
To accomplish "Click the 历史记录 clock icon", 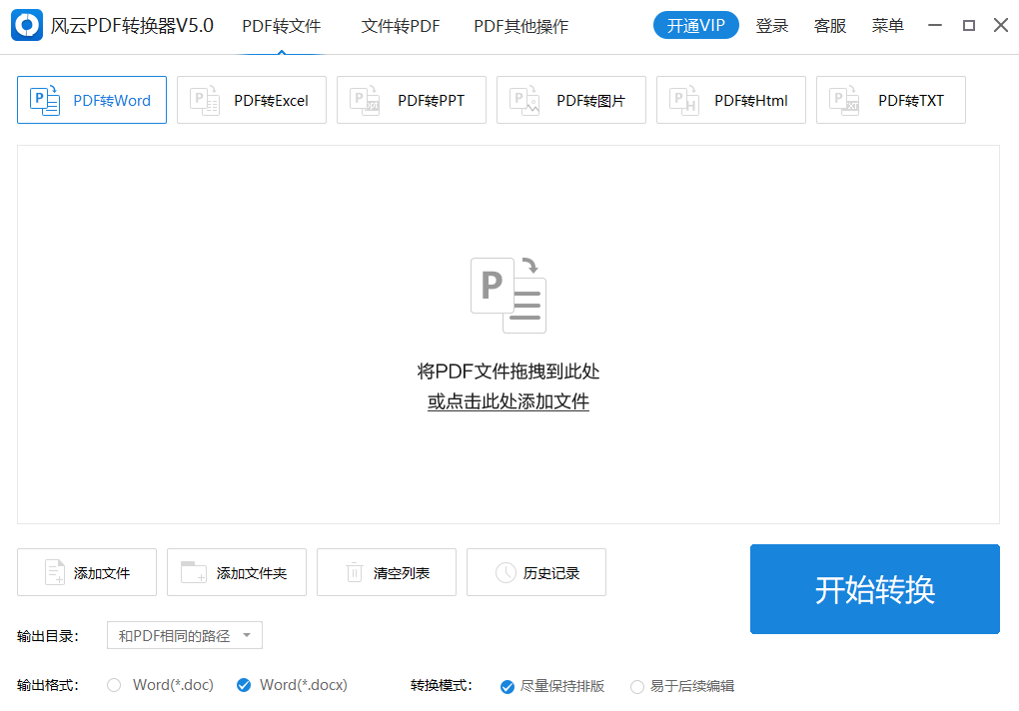I will (506, 573).
